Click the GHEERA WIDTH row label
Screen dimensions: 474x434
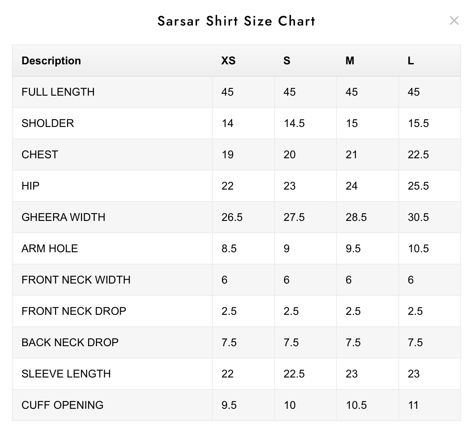[63, 217]
